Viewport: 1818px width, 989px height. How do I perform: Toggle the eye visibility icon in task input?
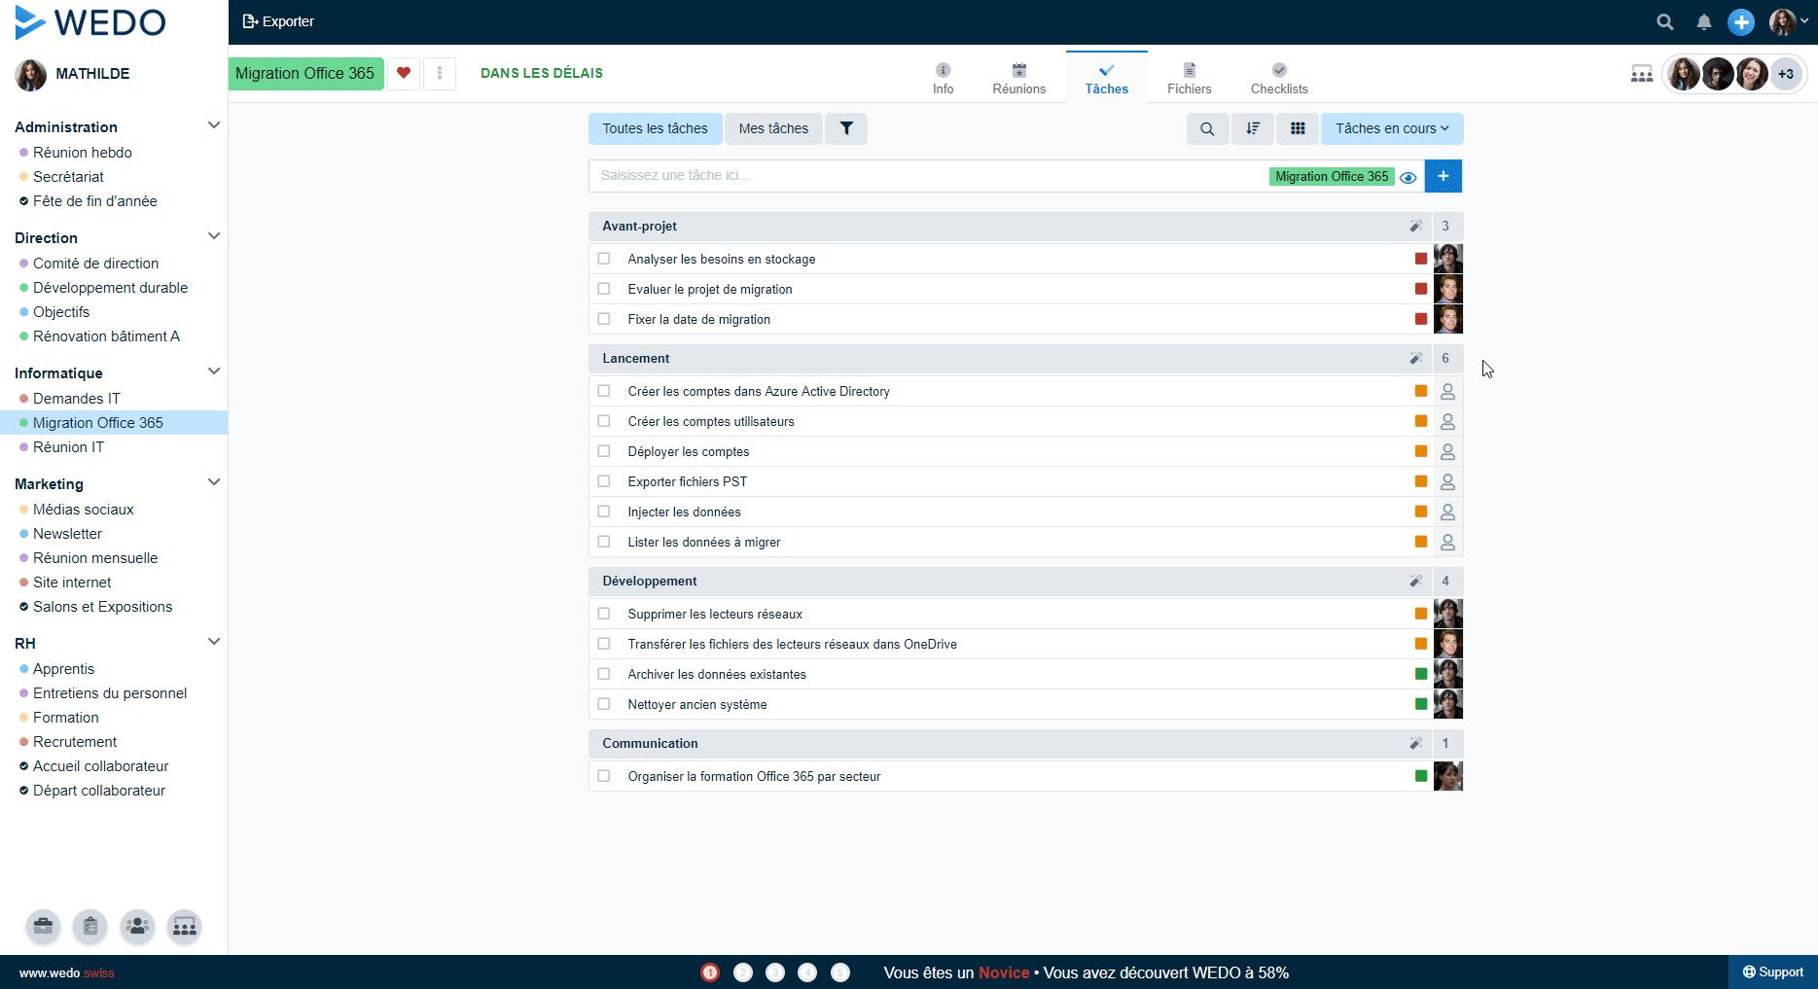[1408, 177]
